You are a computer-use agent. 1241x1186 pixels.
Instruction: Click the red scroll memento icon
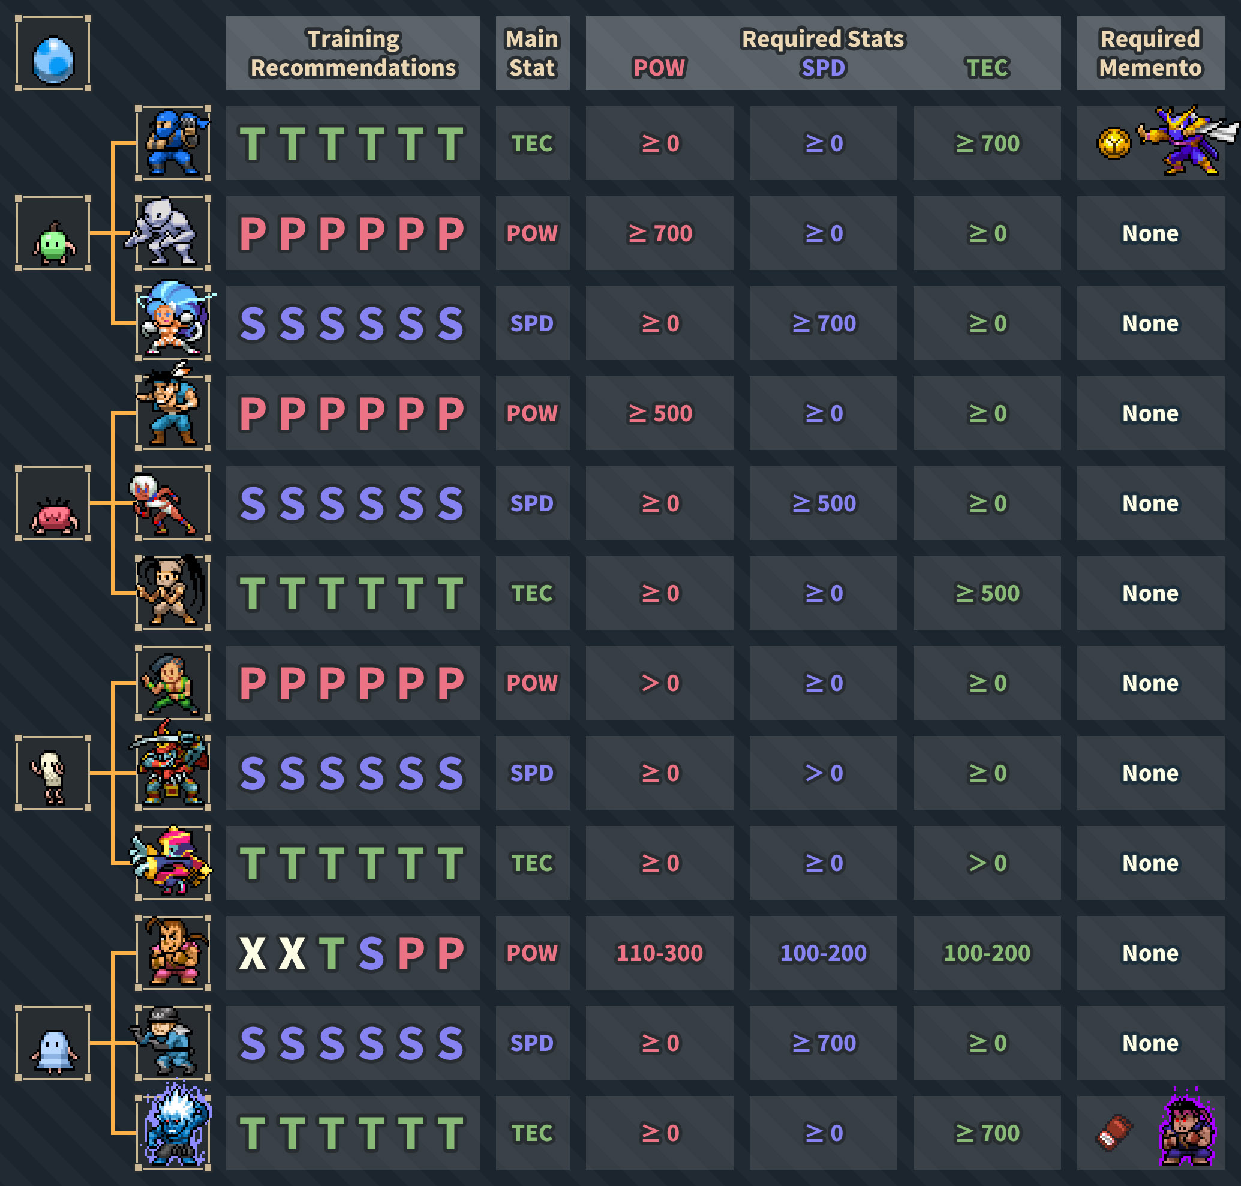click(x=1114, y=1132)
